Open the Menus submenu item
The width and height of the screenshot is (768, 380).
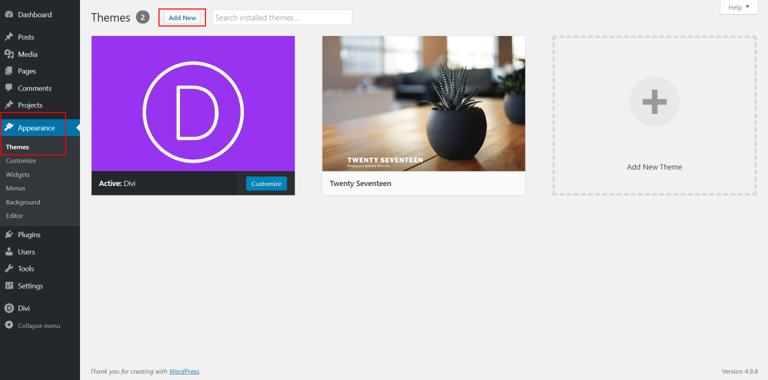click(15, 188)
